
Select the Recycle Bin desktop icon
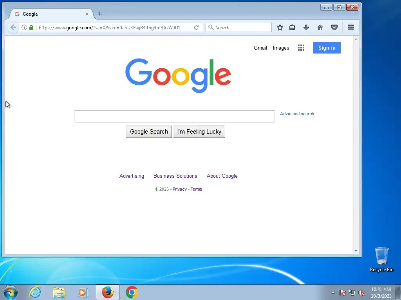click(381, 259)
